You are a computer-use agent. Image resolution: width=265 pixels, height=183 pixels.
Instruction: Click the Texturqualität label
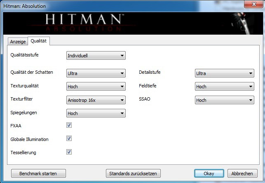tap(24, 86)
